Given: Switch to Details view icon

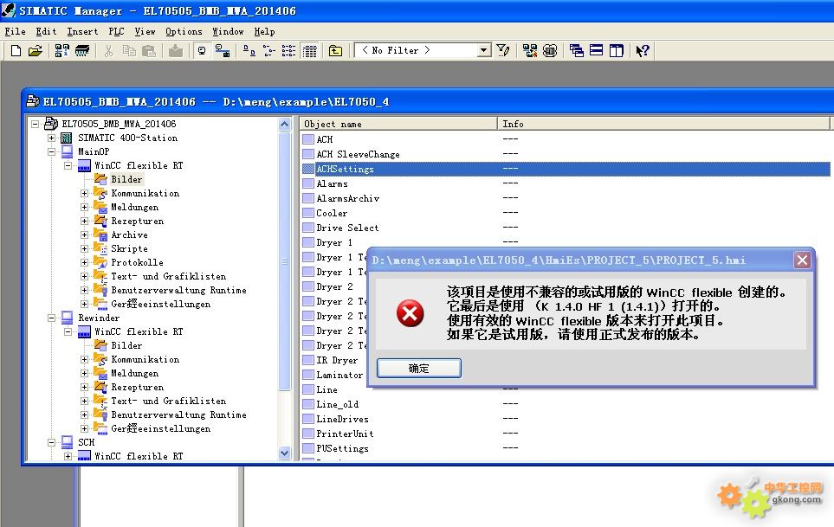Looking at the screenshot, I should coord(309,50).
